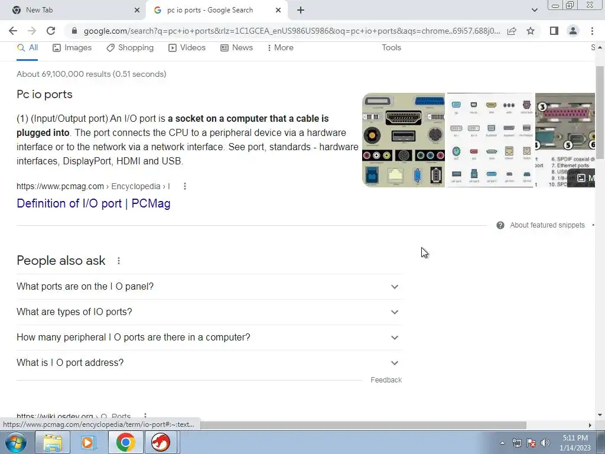This screenshot has width=605, height=454.
Task: Click the Chrome taskbar icon
Action: point(125,442)
